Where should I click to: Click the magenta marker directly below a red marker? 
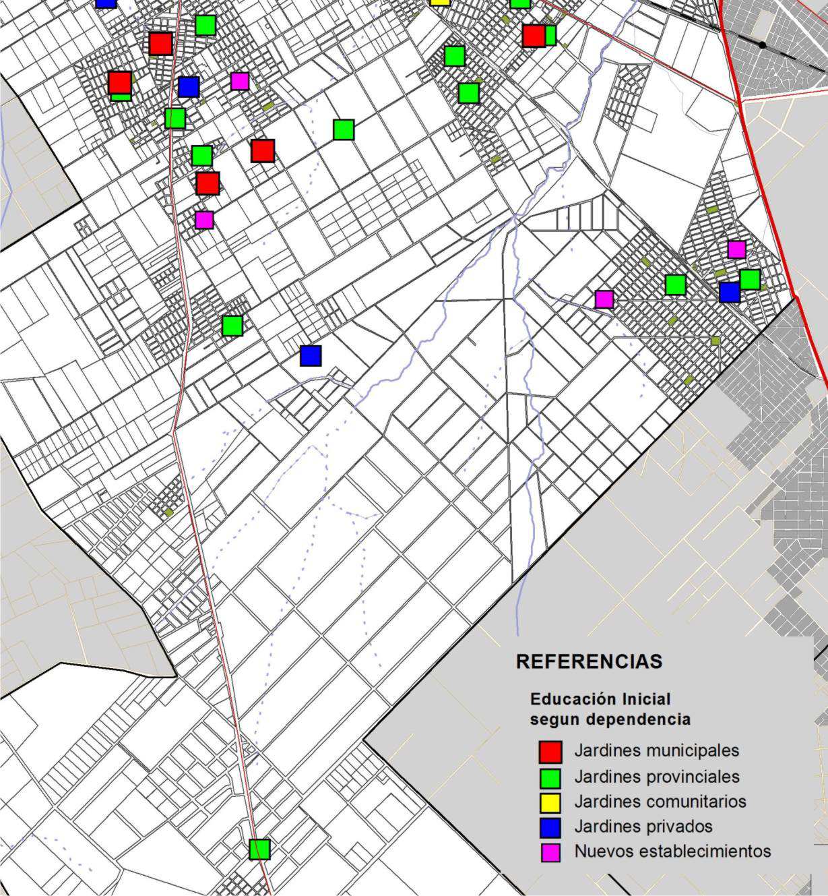(204, 220)
